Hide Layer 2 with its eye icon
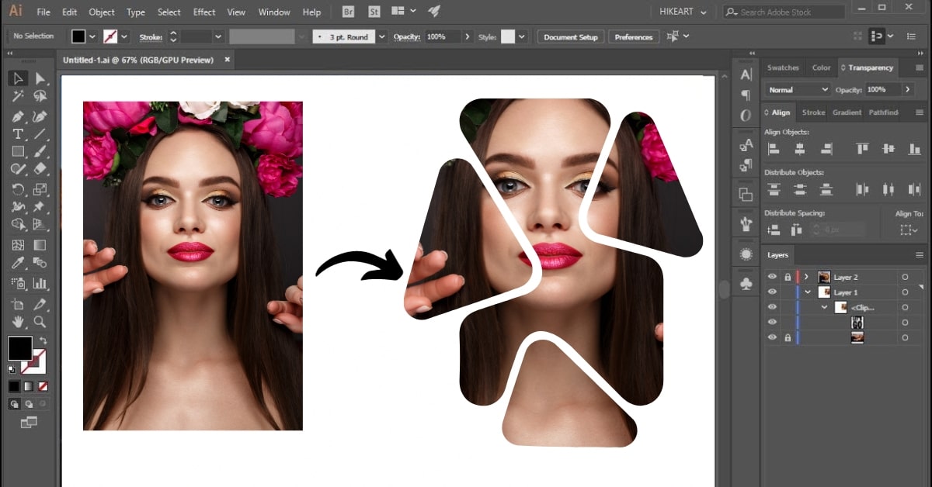 click(x=772, y=277)
